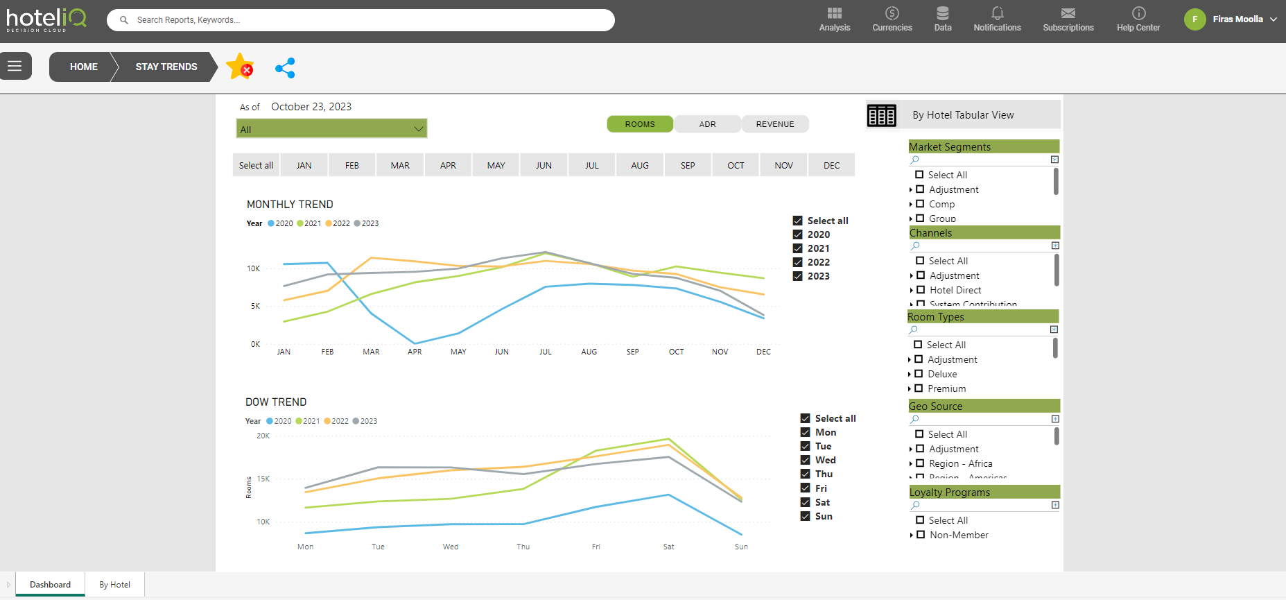Screen dimensions: 1286x600
Task: Uncheck the 2020 year checkbox
Action: (798, 234)
